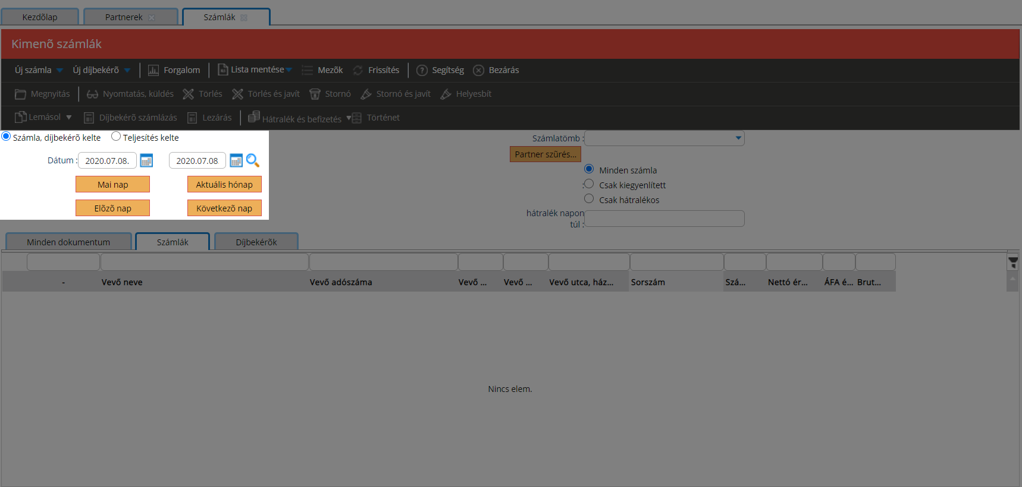Click the magnifier search icon
Image resolution: width=1022 pixels, height=487 pixels.
[x=253, y=160]
